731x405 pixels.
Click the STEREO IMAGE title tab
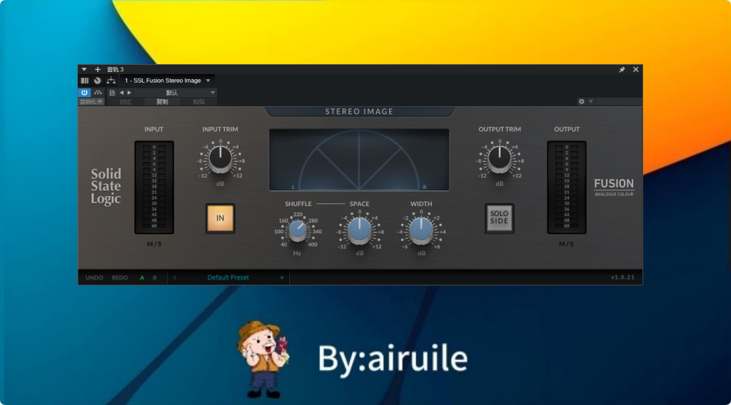[360, 112]
